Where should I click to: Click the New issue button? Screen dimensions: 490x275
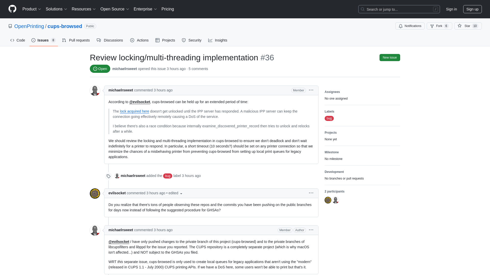(390, 57)
